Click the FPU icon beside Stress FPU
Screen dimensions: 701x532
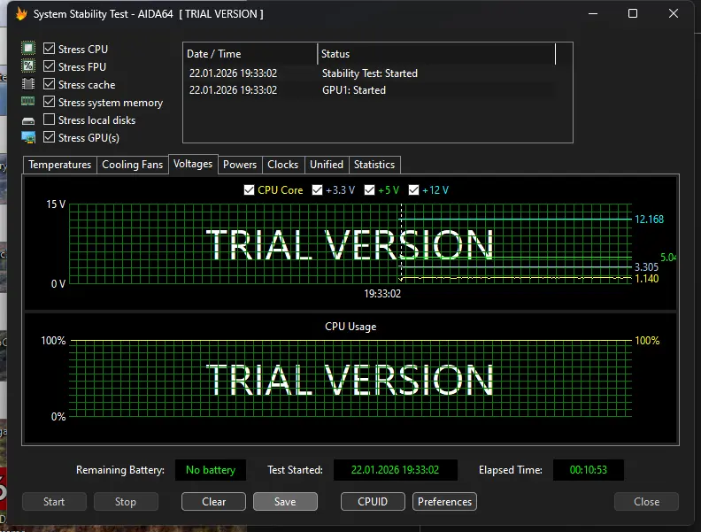pos(28,66)
